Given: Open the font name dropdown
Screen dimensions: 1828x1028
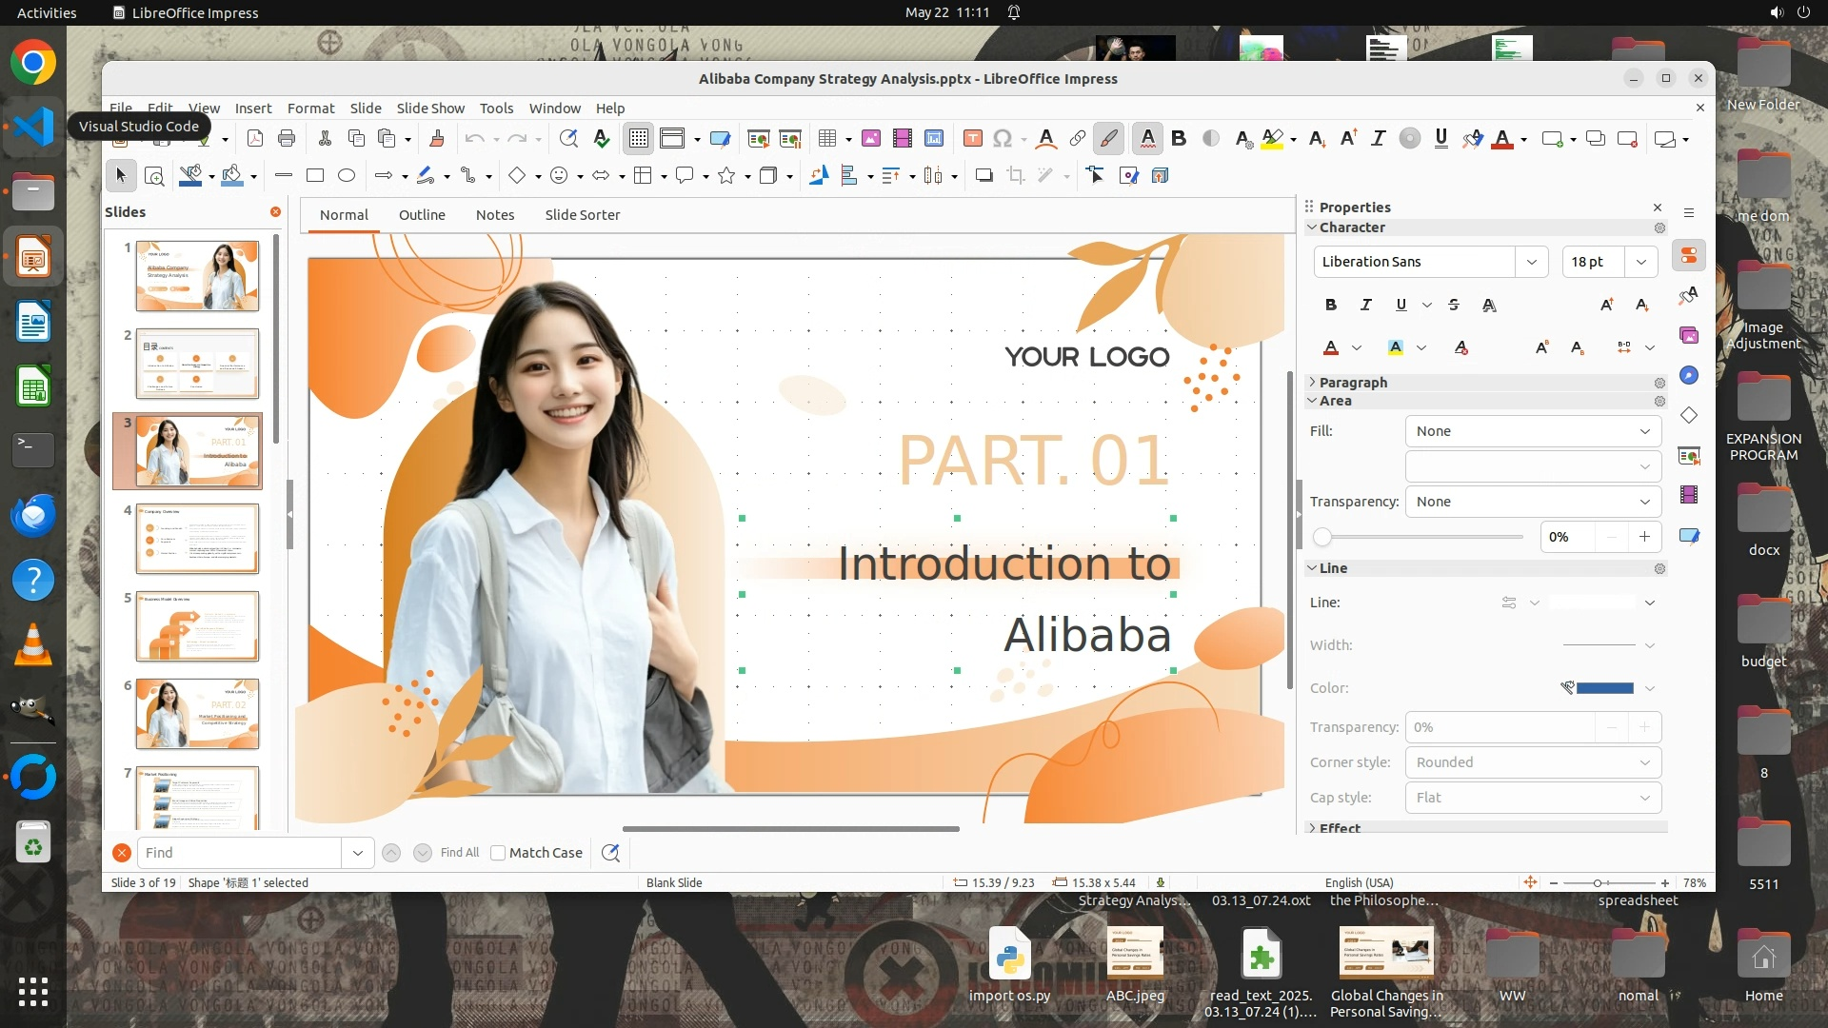Looking at the screenshot, I should click(x=1531, y=262).
